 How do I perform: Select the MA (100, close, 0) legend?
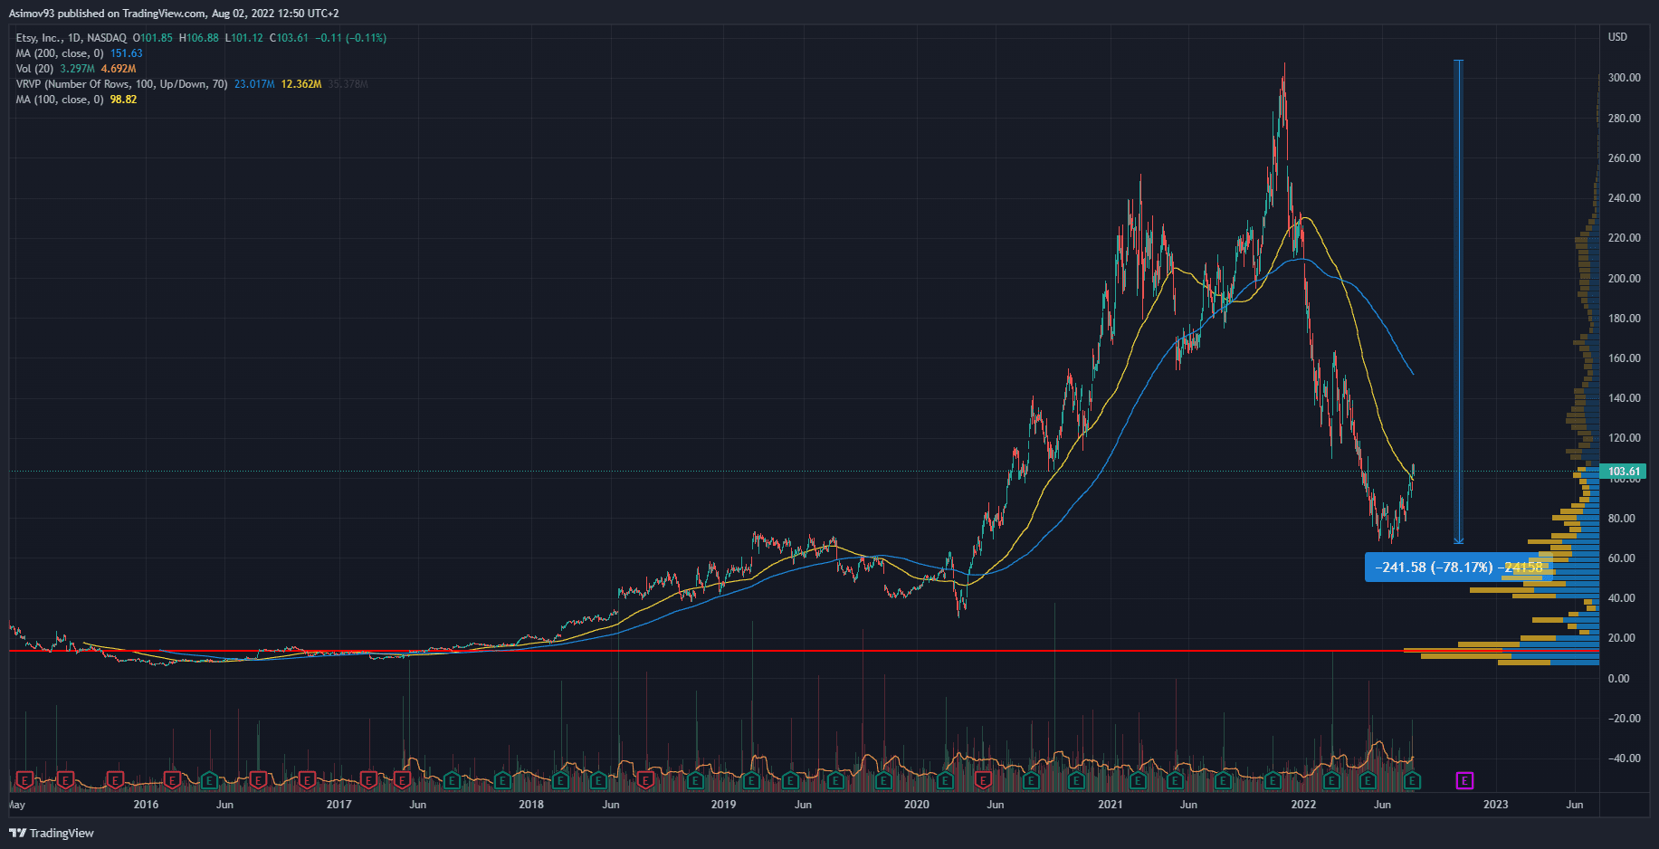[x=60, y=100]
